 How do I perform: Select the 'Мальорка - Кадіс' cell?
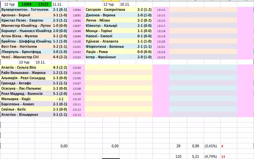click(x=26, y=99)
